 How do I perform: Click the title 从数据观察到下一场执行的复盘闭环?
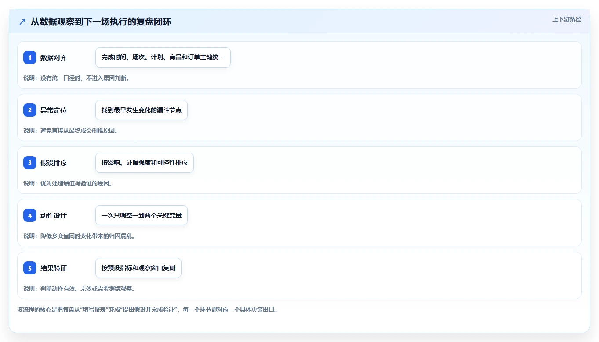coord(101,21)
